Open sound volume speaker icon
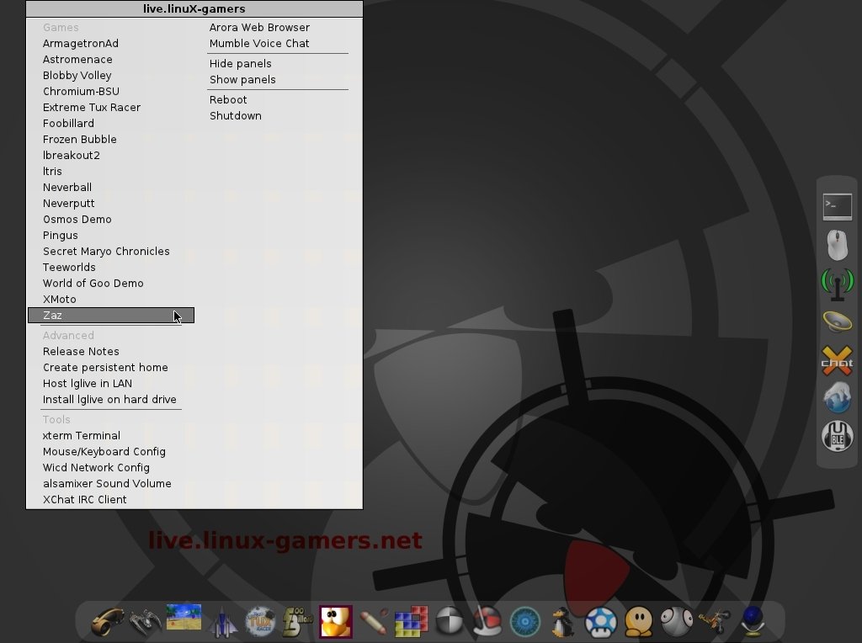The height and width of the screenshot is (643, 862). point(838,321)
